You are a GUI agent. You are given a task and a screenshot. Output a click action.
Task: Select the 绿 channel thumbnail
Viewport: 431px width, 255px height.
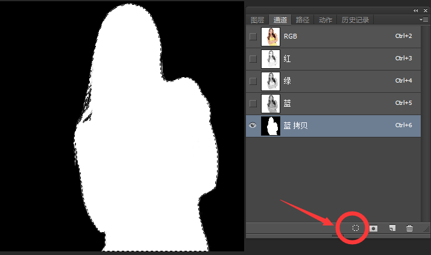tap(271, 81)
